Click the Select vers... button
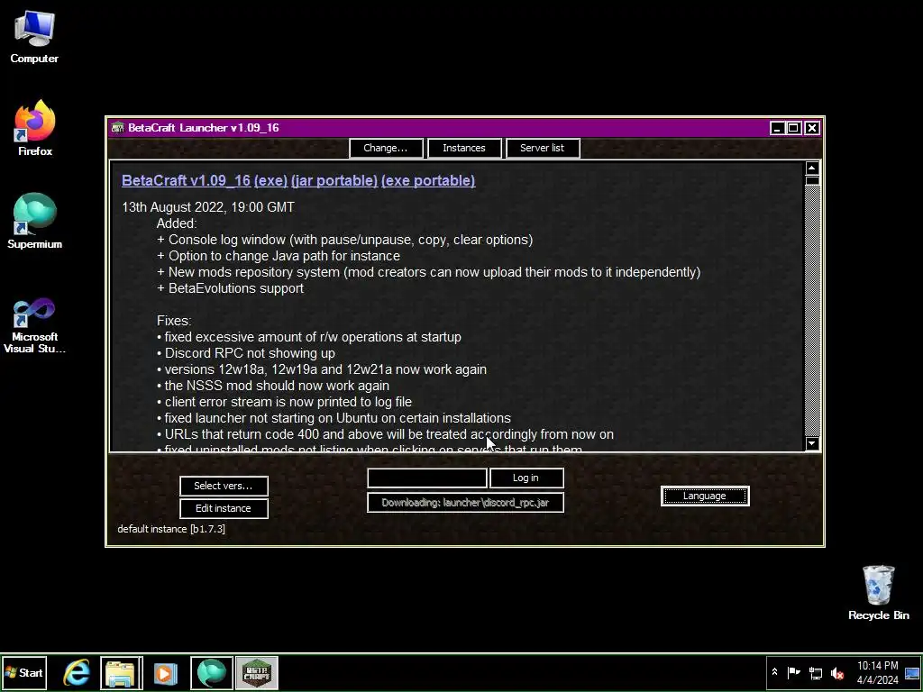Screen dimensions: 923x692 [x=224, y=486]
